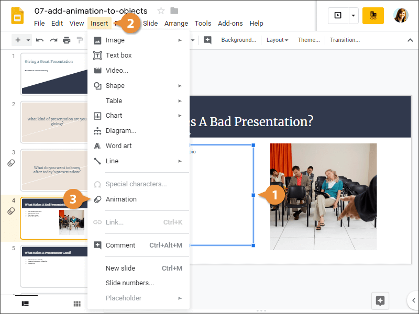Add a new slide with plus button
Image resolution: width=419 pixels, height=314 pixels.
pyautogui.click(x=18, y=40)
